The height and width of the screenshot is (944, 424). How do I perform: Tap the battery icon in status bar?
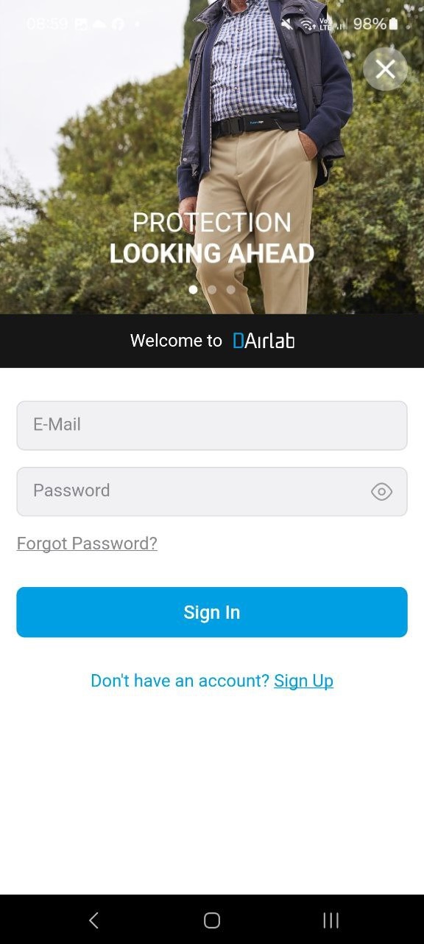[x=393, y=24]
